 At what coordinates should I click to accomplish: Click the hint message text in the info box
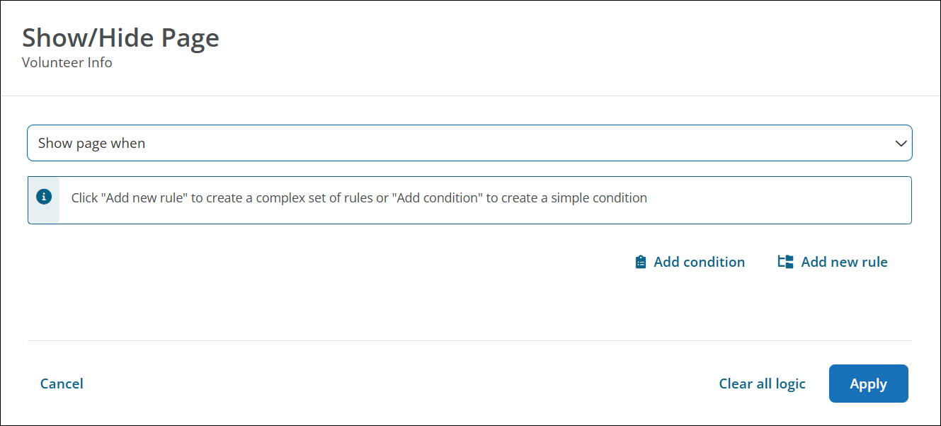point(359,198)
